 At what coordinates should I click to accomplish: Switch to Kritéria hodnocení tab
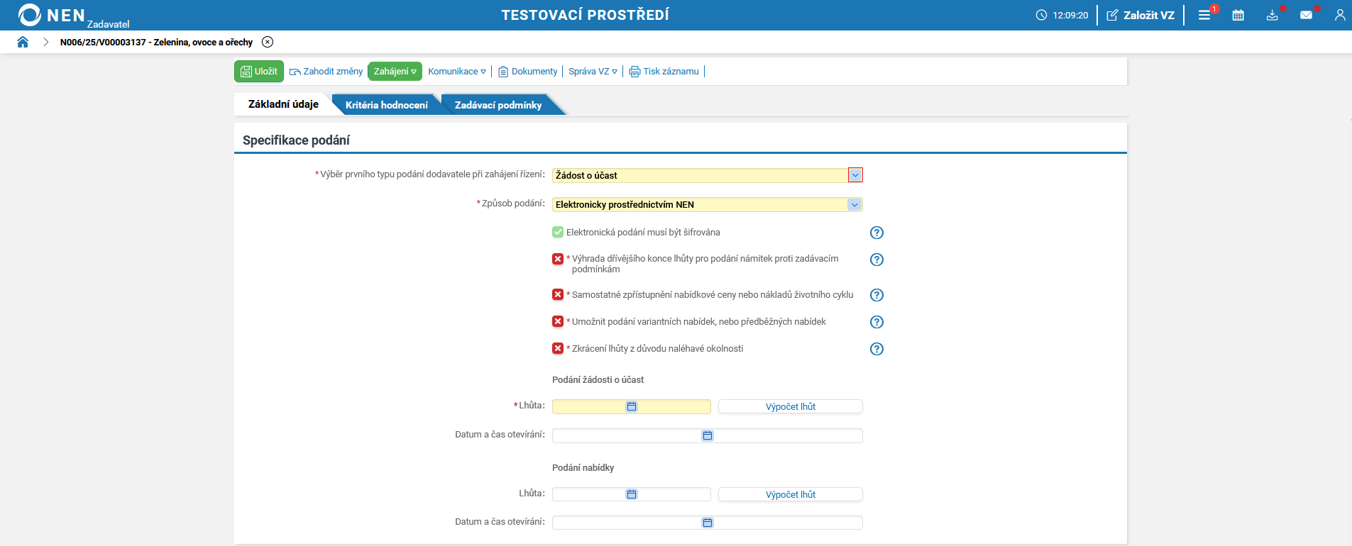point(386,105)
